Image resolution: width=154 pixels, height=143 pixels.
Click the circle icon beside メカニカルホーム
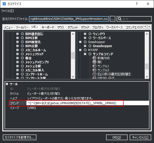(22, 50)
